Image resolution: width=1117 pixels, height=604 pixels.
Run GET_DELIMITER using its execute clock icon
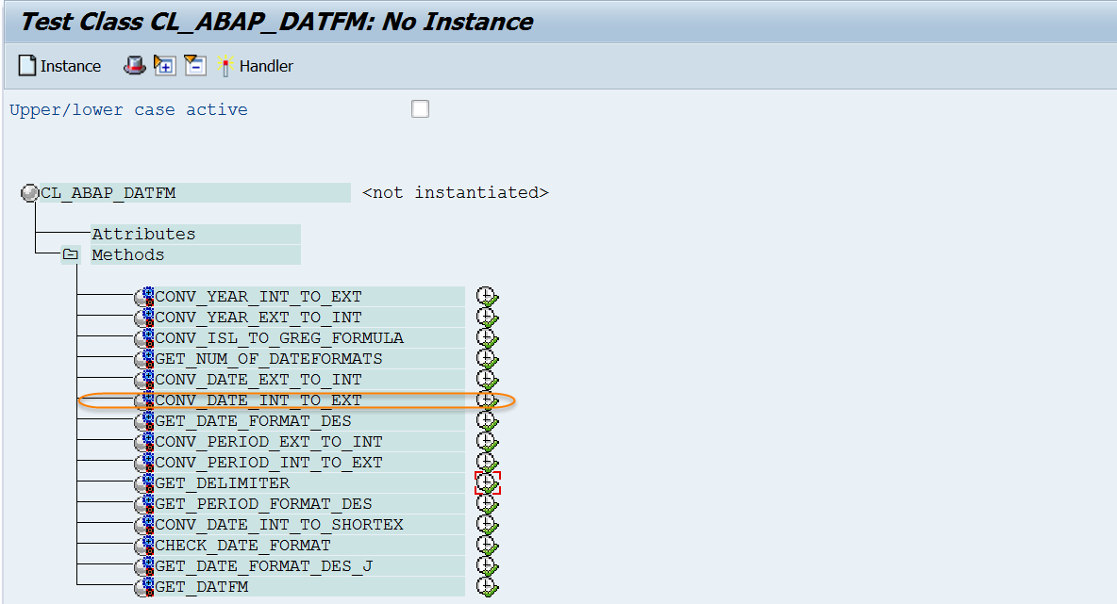click(487, 482)
